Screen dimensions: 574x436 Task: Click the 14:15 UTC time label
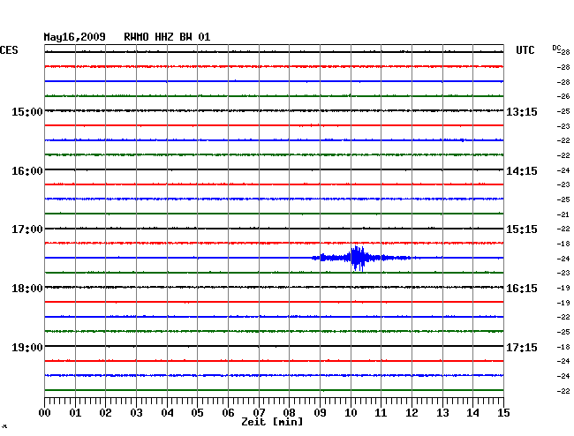(x=522, y=171)
